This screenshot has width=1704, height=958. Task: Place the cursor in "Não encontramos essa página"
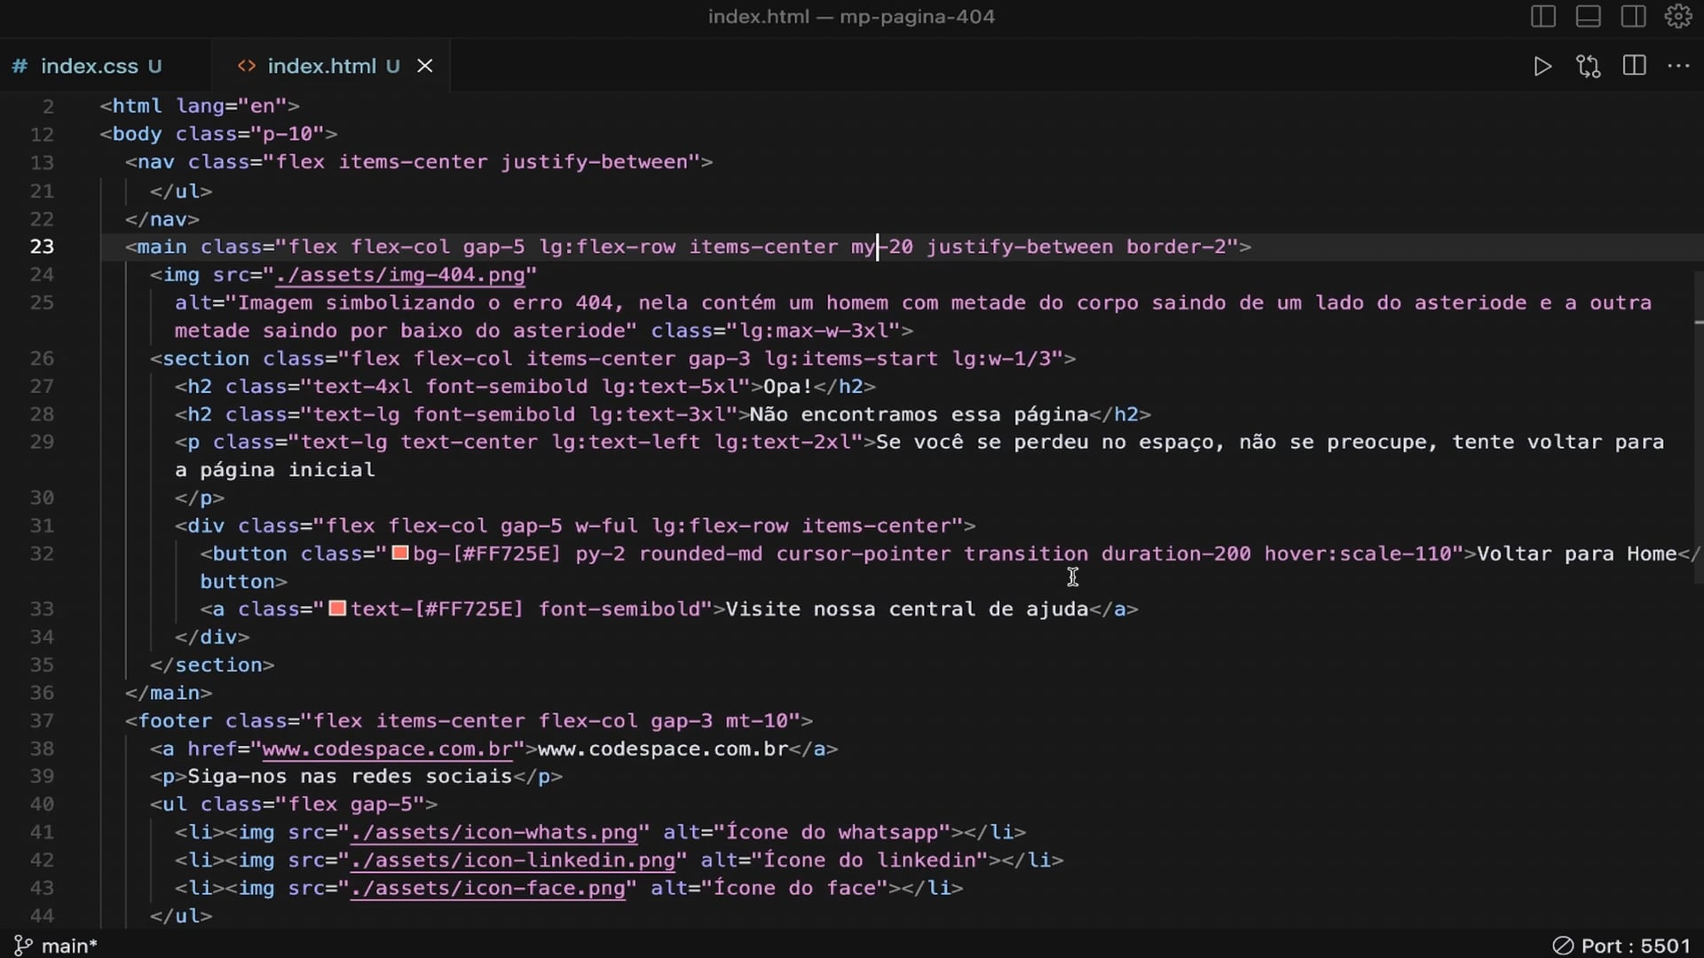click(919, 414)
